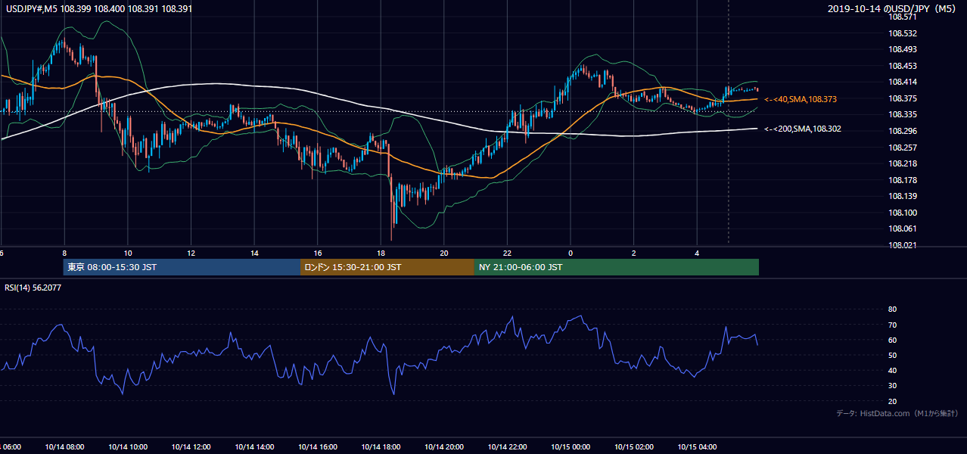Viewport: 967px width, 454px height.
Task: Click the RSI 70 level label
Action: [892, 325]
